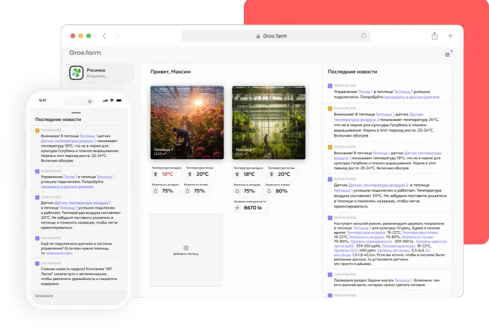
Task: Tap phone drag handle above Последние новости
Action: point(76,113)
